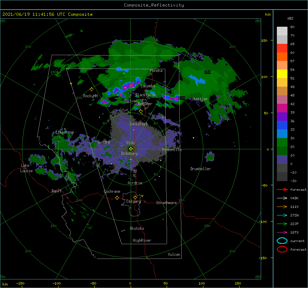Select the Lacombe label on map
Image resolution: width=308 pixels, height=288 pixels.
tap(148, 86)
